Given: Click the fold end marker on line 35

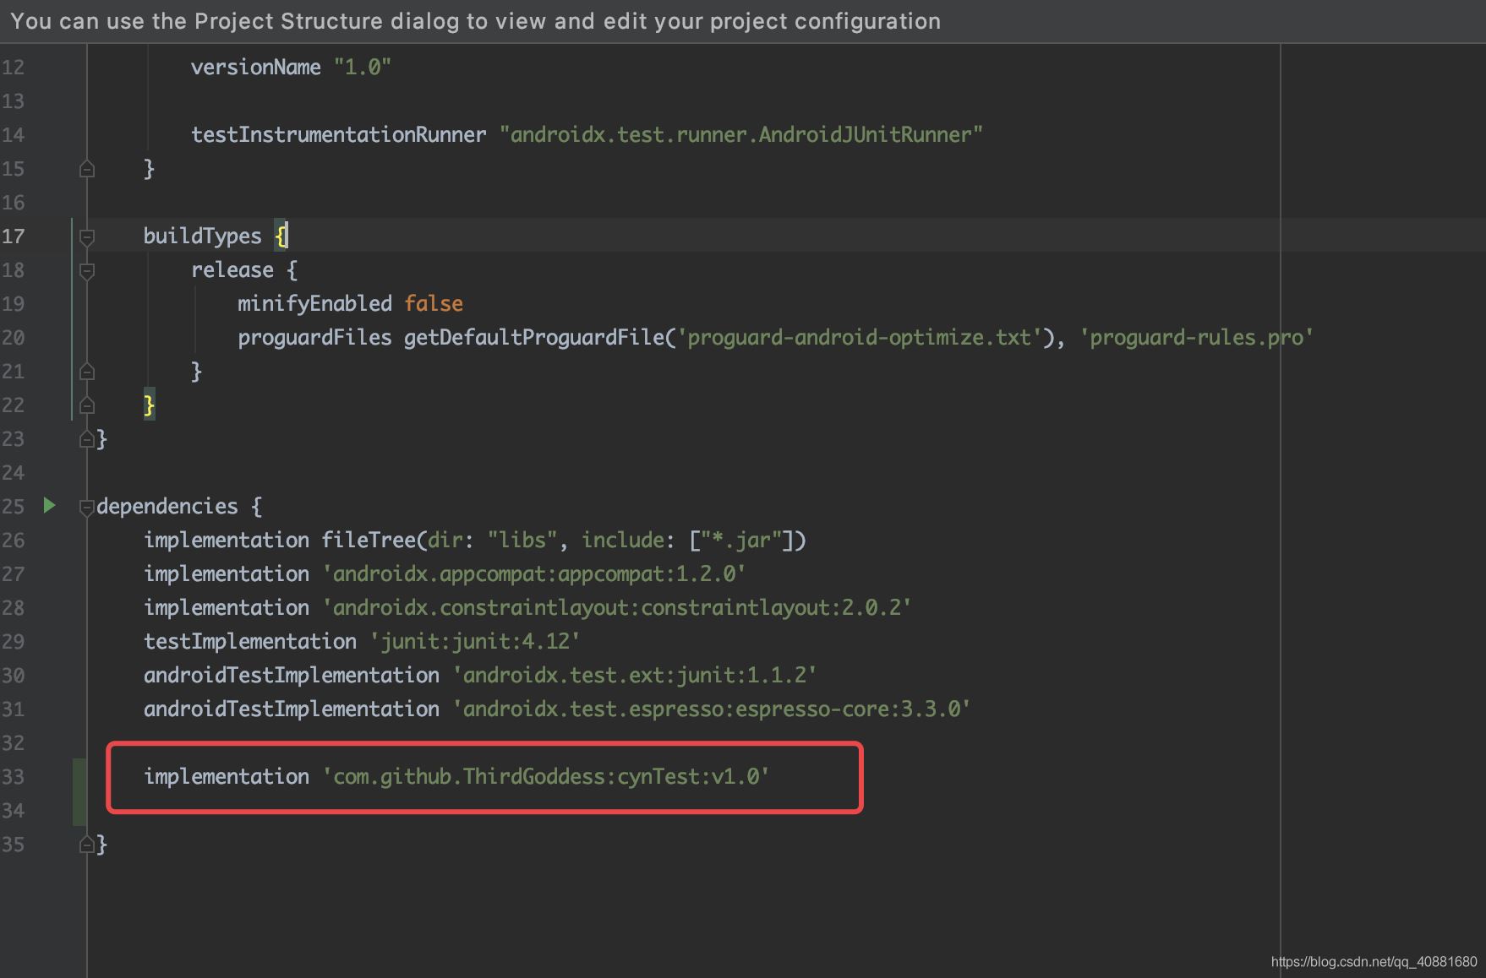Looking at the screenshot, I should [85, 845].
